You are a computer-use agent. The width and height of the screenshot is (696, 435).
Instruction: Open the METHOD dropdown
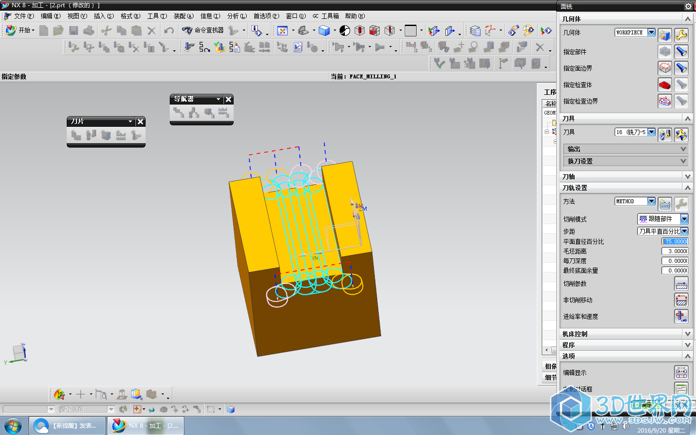[x=652, y=201]
